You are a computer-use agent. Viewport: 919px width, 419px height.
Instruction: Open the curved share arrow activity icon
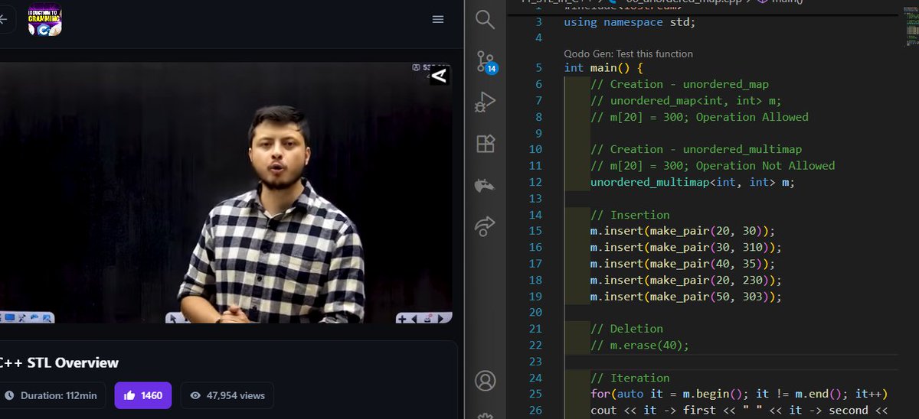(486, 225)
